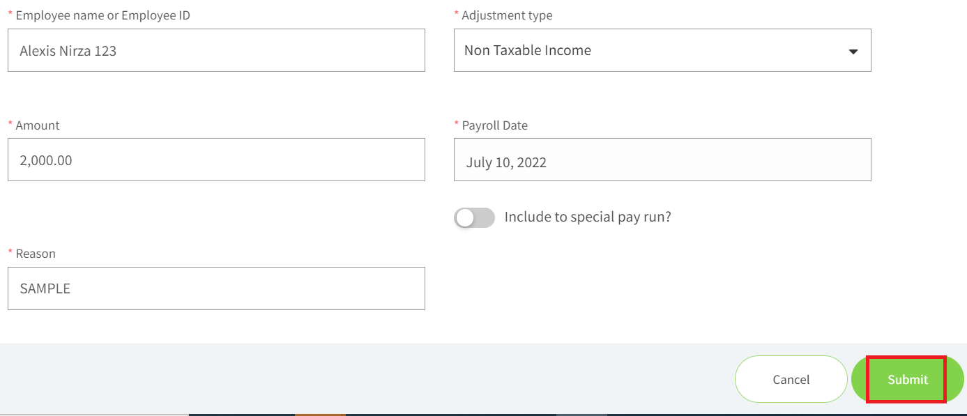Image resolution: width=967 pixels, height=416 pixels.
Task: Submit the adjustment form
Action: [908, 379]
